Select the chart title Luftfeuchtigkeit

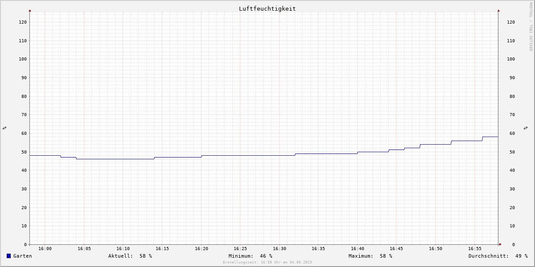[267, 8]
